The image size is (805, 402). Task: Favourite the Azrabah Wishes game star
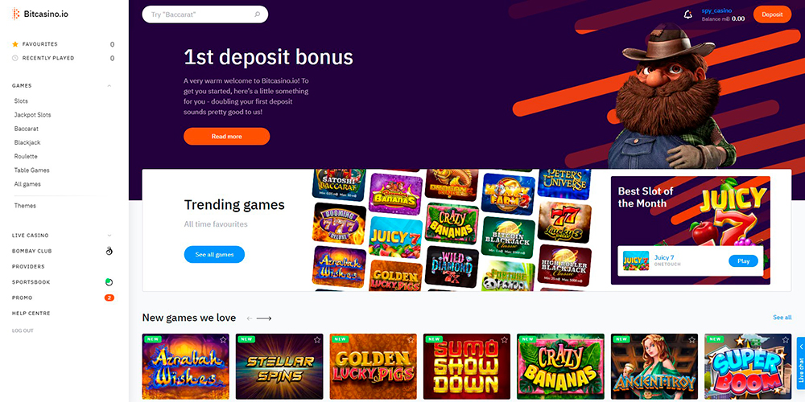coord(223,339)
